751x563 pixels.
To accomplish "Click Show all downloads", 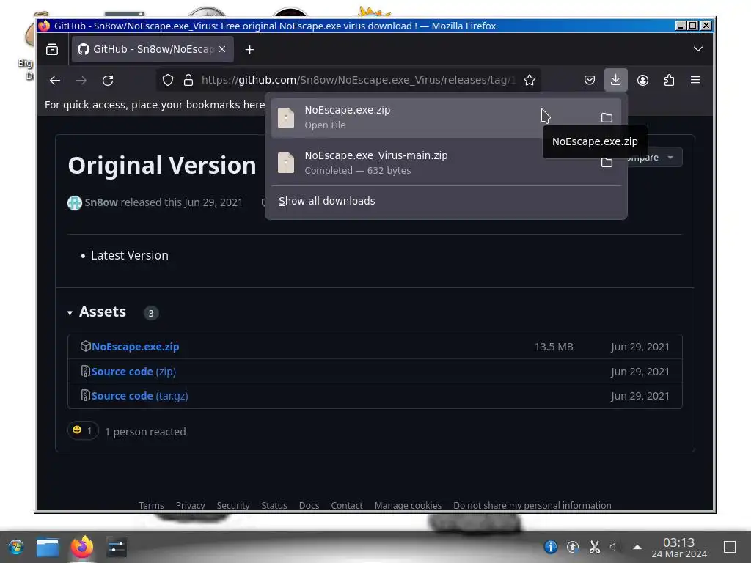I will [x=327, y=201].
